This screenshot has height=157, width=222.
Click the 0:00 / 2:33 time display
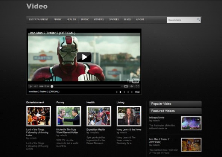[44, 86]
